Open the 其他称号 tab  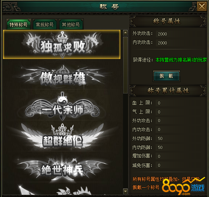71,25
